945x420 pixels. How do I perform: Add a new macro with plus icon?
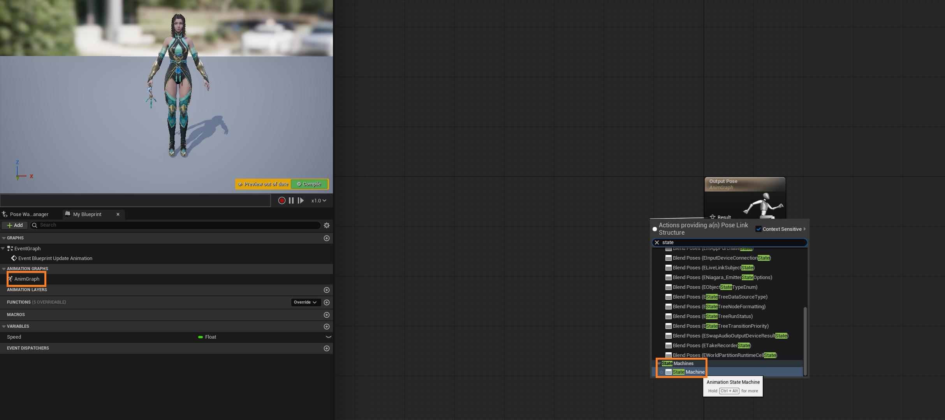click(x=327, y=315)
